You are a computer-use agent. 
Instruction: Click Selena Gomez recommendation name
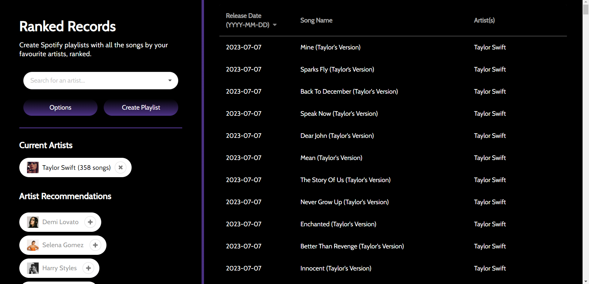(63, 245)
